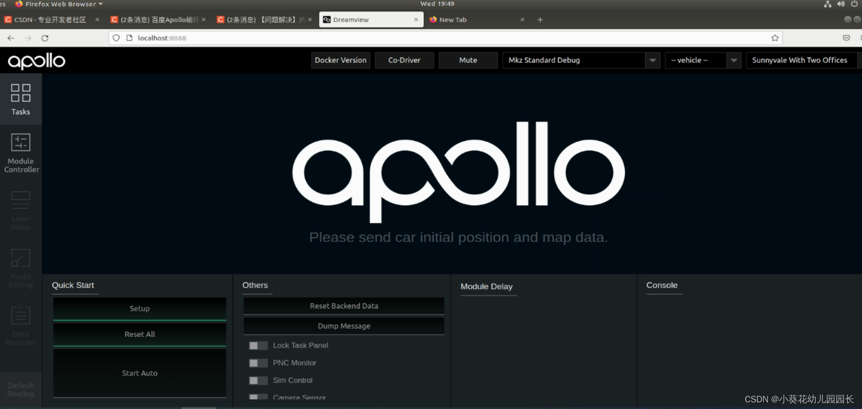Switch to the CSDN browser tab
Screen dimensions: 862x409
pyautogui.click(x=52, y=20)
